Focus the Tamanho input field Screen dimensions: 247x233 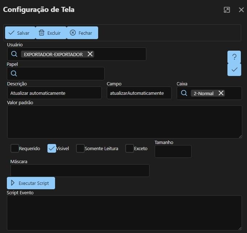click(x=173, y=151)
